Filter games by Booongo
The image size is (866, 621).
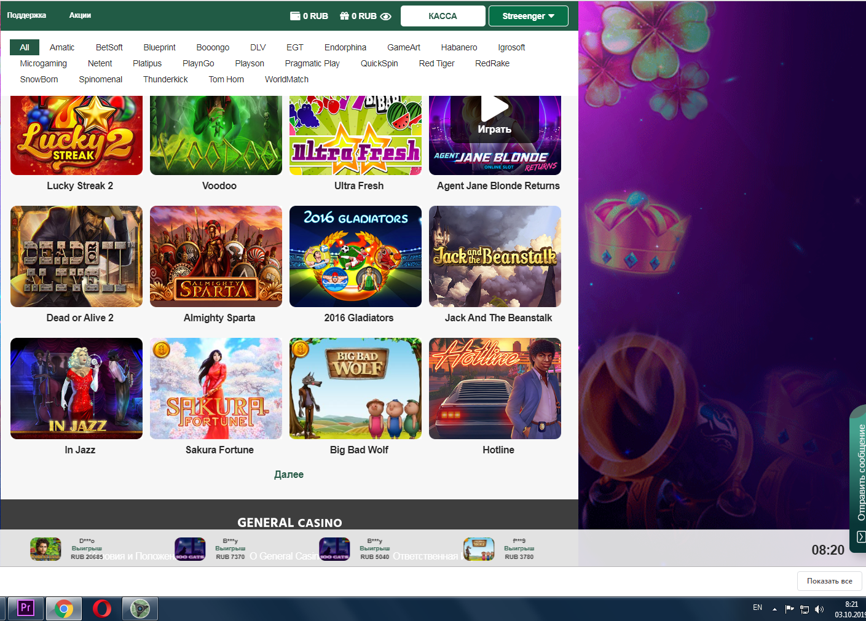[x=213, y=47]
